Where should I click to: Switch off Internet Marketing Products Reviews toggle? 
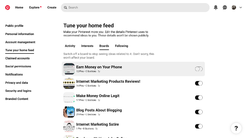click(x=199, y=83)
